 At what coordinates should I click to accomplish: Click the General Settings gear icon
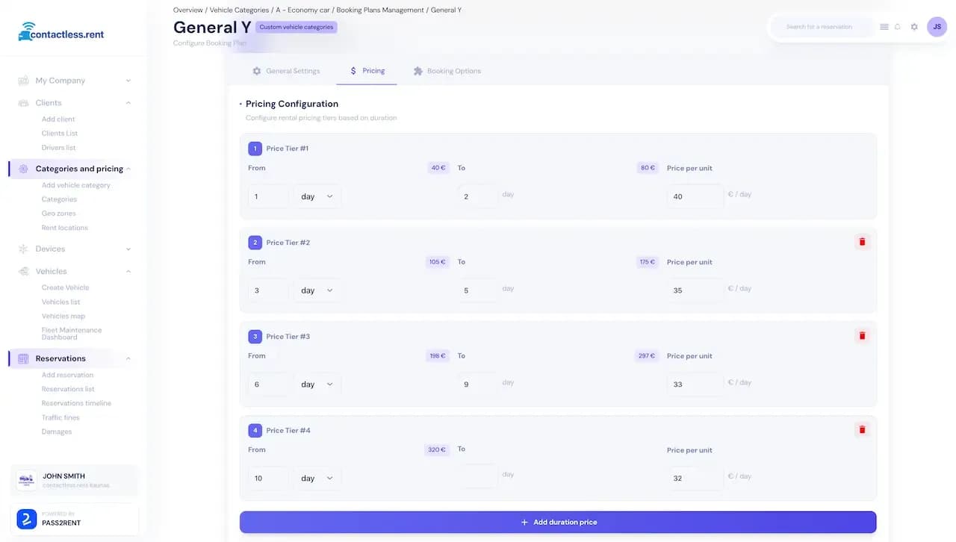[x=257, y=71]
